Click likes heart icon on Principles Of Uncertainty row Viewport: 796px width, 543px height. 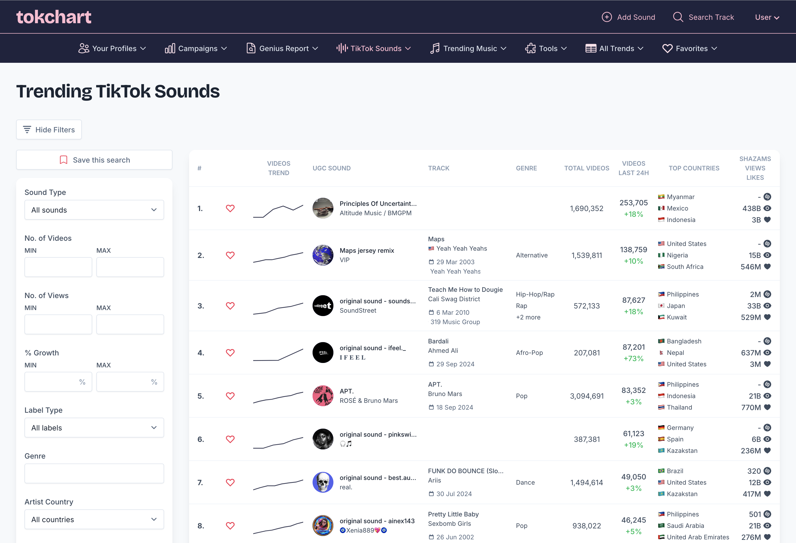pos(768,220)
